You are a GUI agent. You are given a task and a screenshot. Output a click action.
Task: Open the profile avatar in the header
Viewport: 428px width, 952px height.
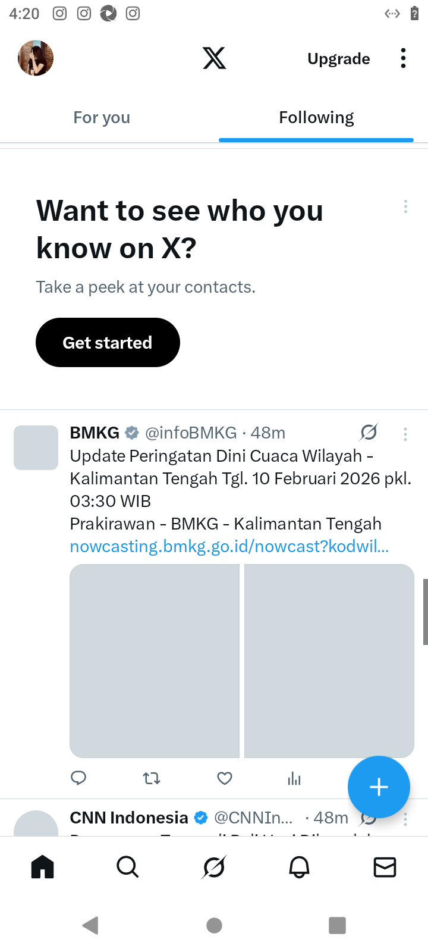(x=36, y=58)
